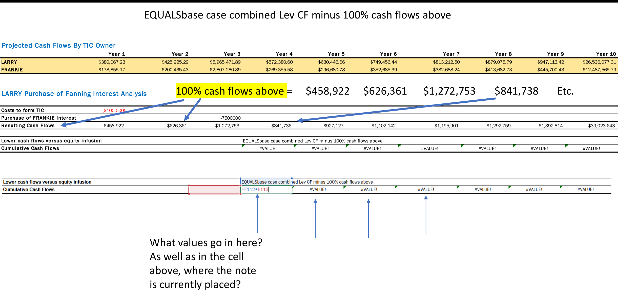Click FRANKIE's Year 10 value $12,487,565.79
The height and width of the screenshot is (300, 618).
tap(599, 70)
